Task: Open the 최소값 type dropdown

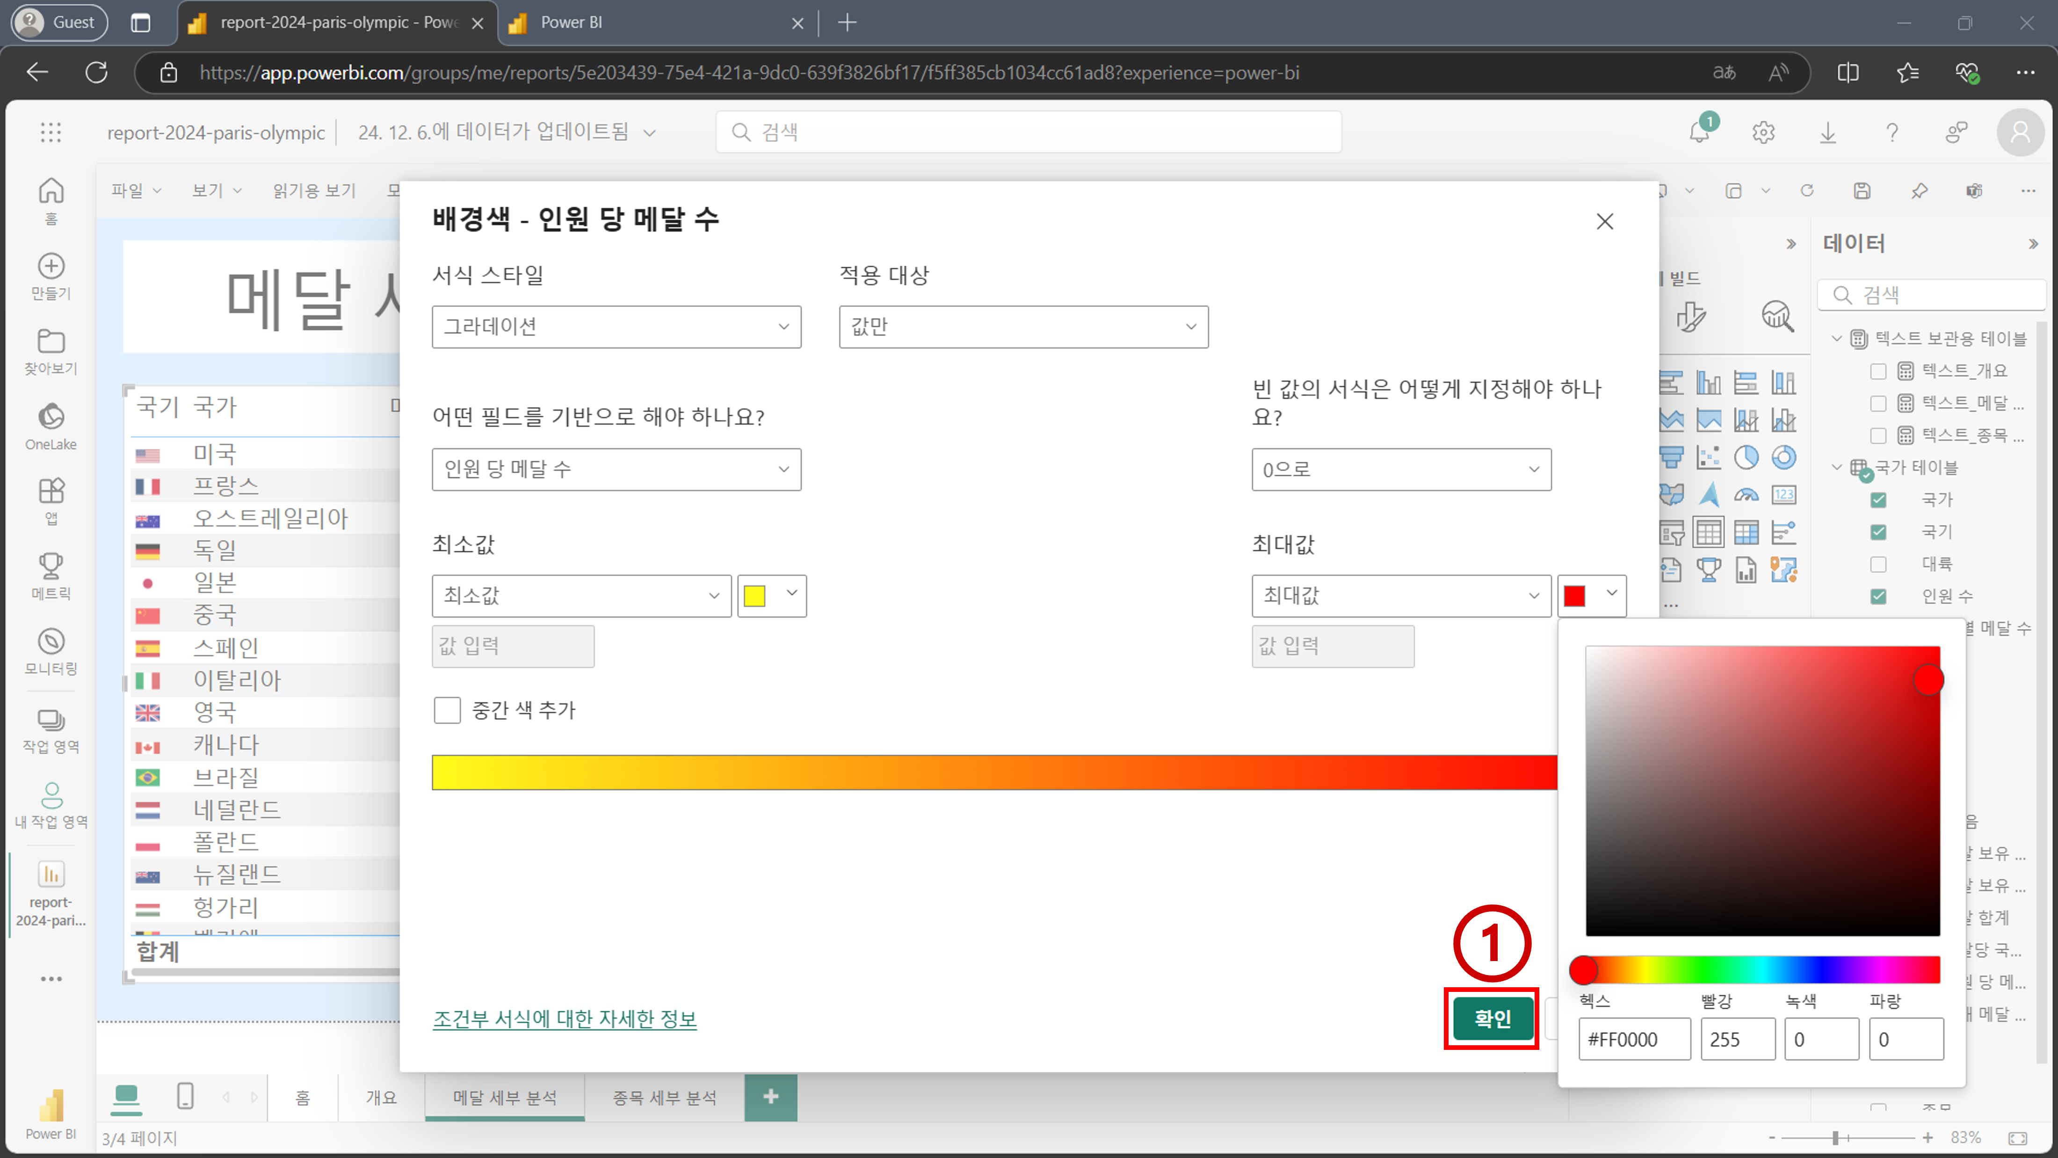Action: [x=581, y=596]
